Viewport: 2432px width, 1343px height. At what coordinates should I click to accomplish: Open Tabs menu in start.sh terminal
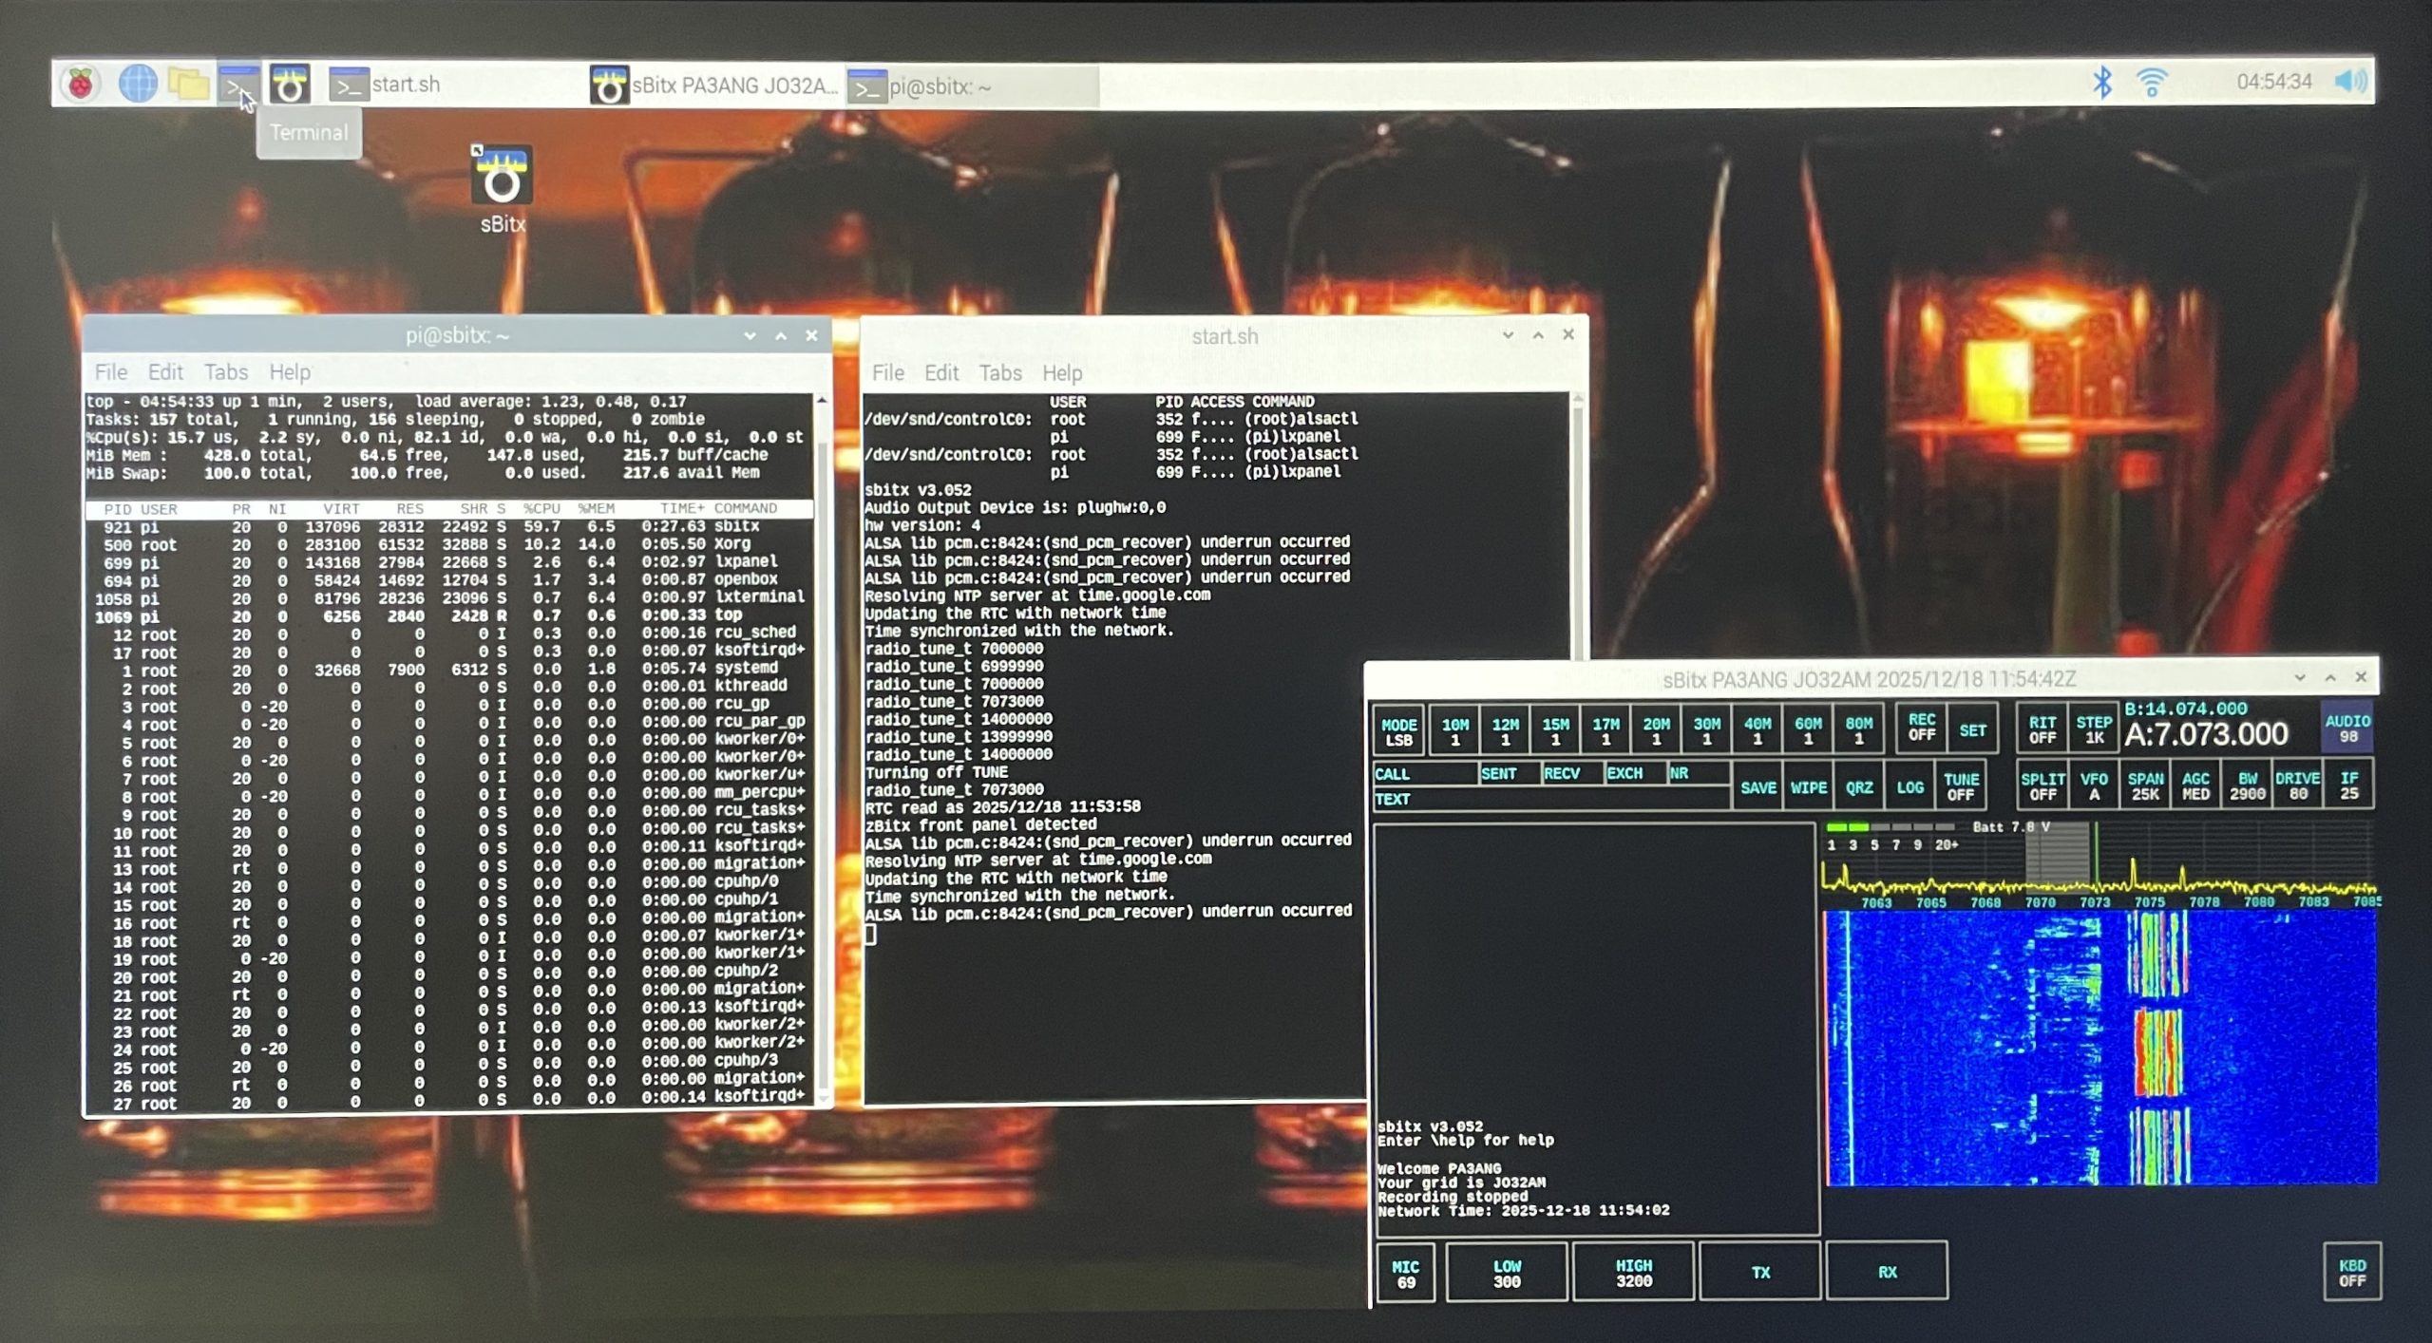[x=999, y=373]
